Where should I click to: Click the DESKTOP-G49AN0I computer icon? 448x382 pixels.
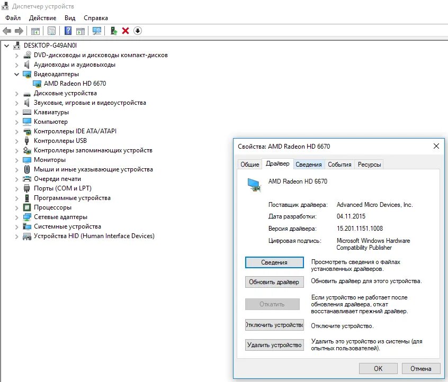pos(17,46)
